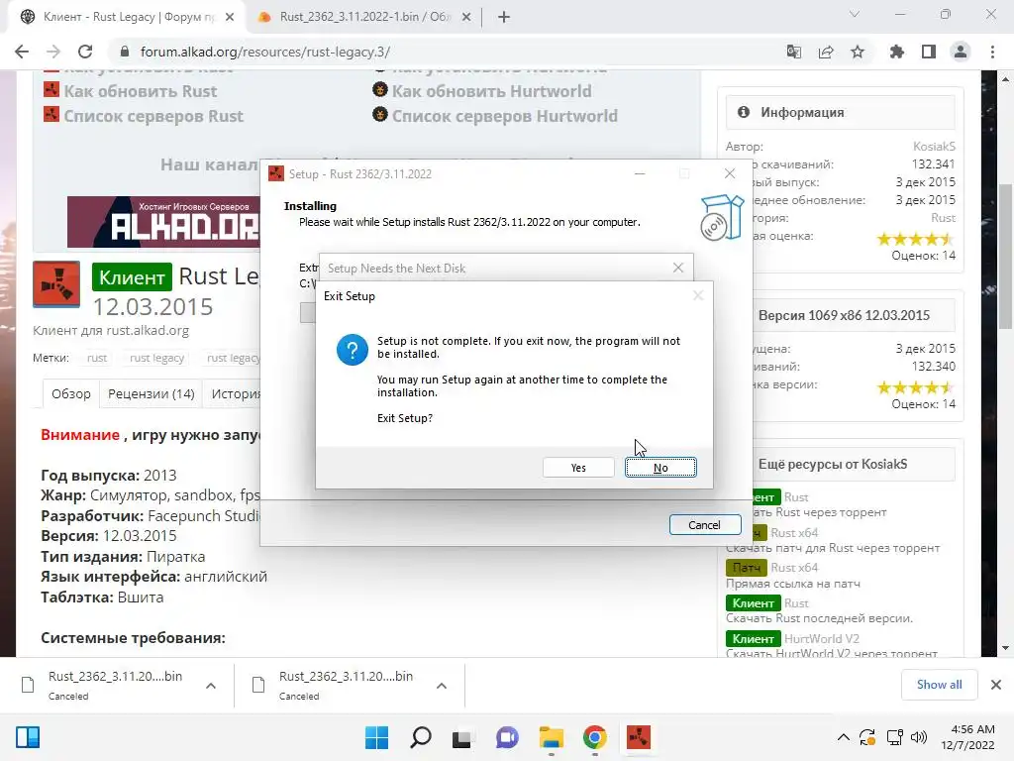Close the Rust Setup installer window
This screenshot has height=761, width=1014.
click(x=730, y=173)
